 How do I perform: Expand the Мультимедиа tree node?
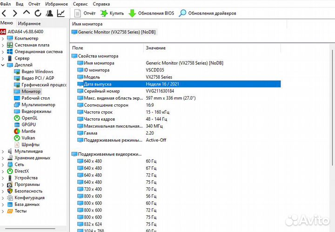click(x=3, y=151)
